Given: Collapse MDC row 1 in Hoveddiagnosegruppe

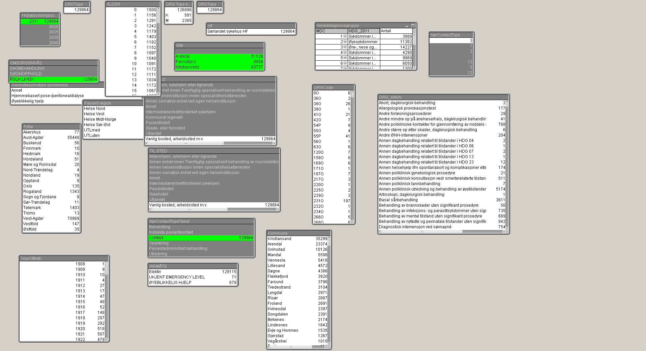Looking at the screenshot, I should (x=345, y=36).
